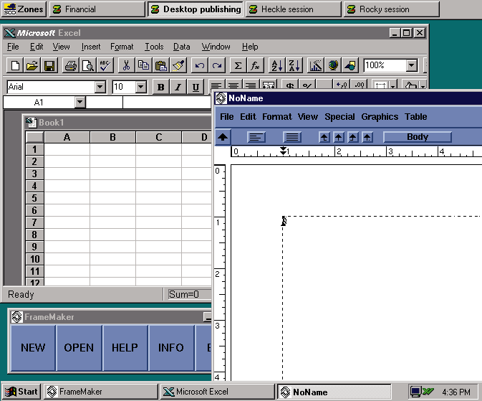The height and width of the screenshot is (401, 482).
Task: Open Print Preview in Excel toolbar
Action: 88,65
